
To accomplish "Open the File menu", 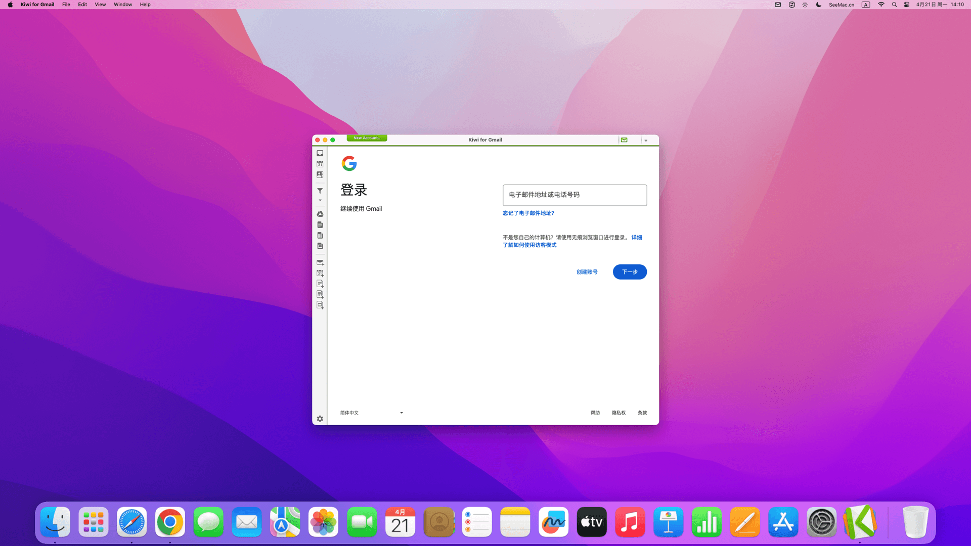I will click(66, 5).
